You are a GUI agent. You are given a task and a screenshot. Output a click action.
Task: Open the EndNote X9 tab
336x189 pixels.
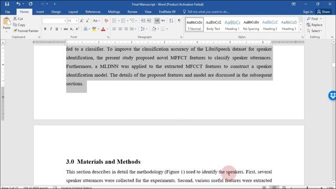[167, 12]
